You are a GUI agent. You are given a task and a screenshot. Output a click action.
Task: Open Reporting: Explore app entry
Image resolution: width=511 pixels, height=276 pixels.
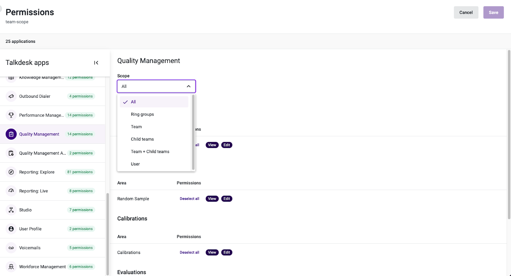(x=52, y=172)
